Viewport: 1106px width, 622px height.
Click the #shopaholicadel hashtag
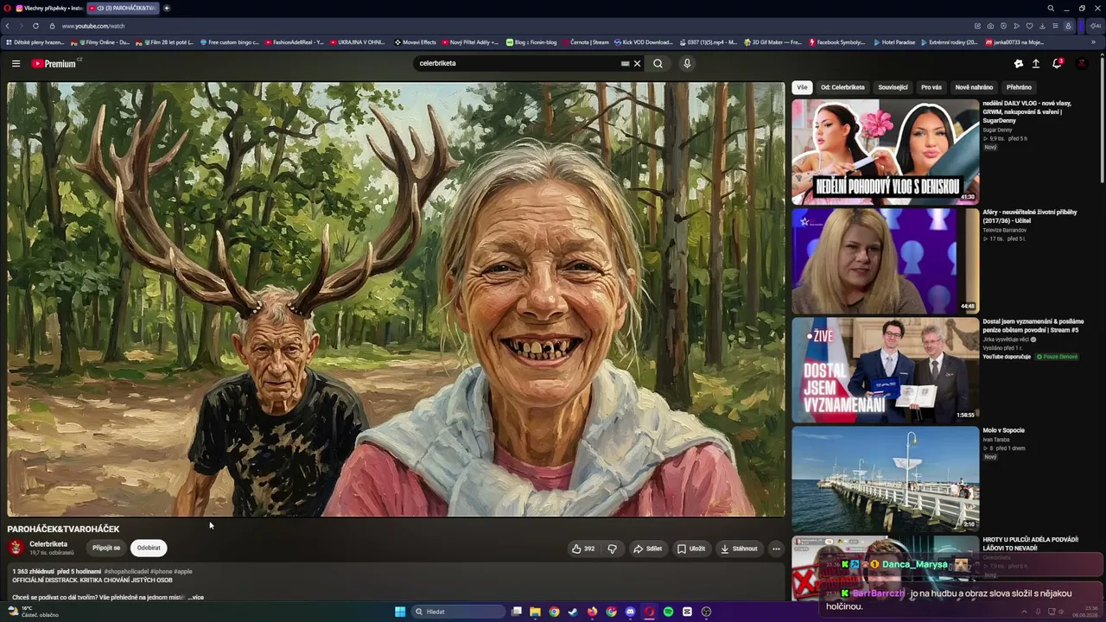click(x=126, y=571)
